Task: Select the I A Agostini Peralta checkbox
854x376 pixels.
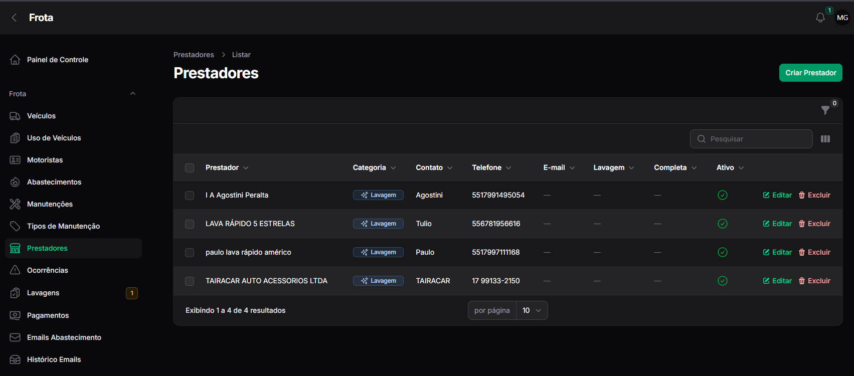Action: (190, 196)
